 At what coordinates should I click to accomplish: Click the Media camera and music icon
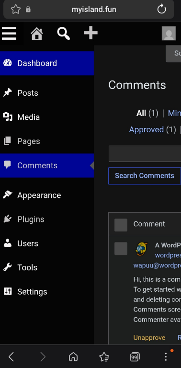coord(8,117)
